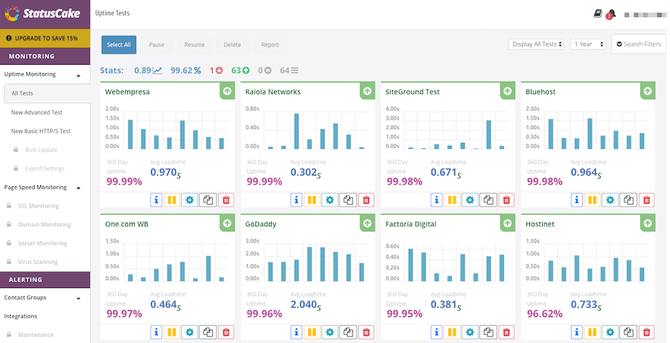
Task: Clone the Webempresa test
Action: (x=208, y=200)
